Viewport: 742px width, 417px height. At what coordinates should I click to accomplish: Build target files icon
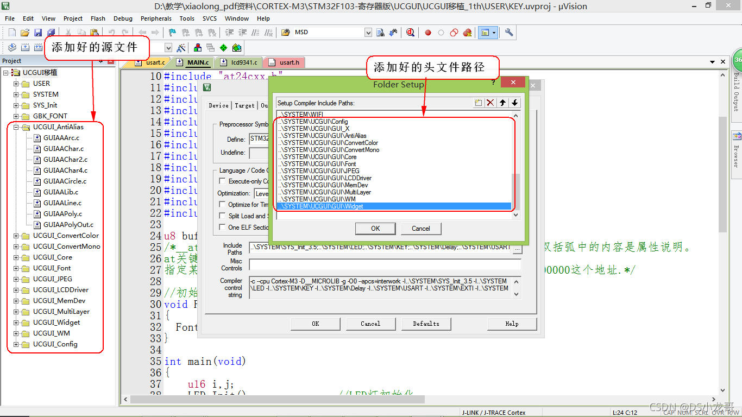pyautogui.click(x=25, y=48)
